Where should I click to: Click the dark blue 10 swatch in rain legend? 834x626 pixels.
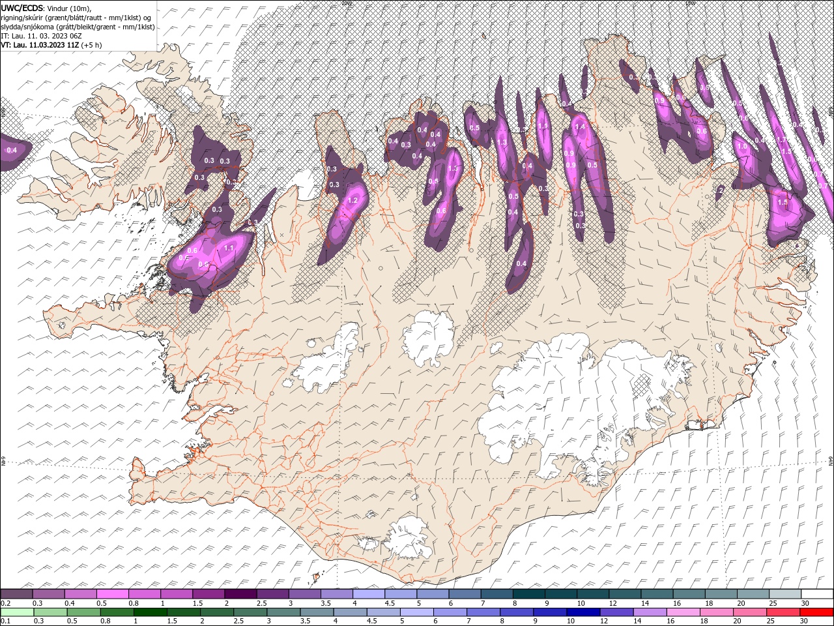582,612
